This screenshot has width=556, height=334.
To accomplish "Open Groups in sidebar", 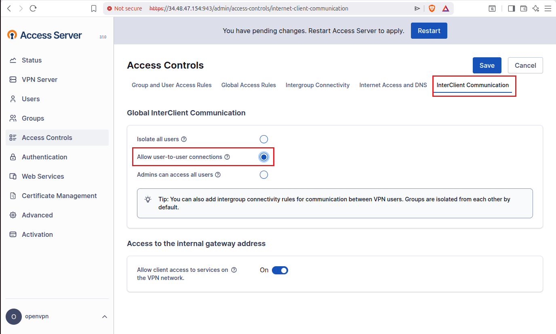I will (57, 118).
